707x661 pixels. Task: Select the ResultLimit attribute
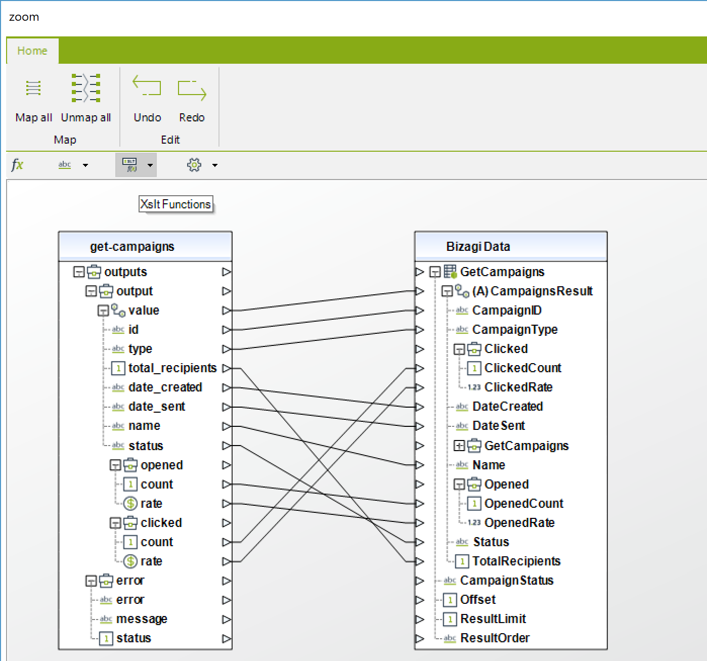[493, 619]
